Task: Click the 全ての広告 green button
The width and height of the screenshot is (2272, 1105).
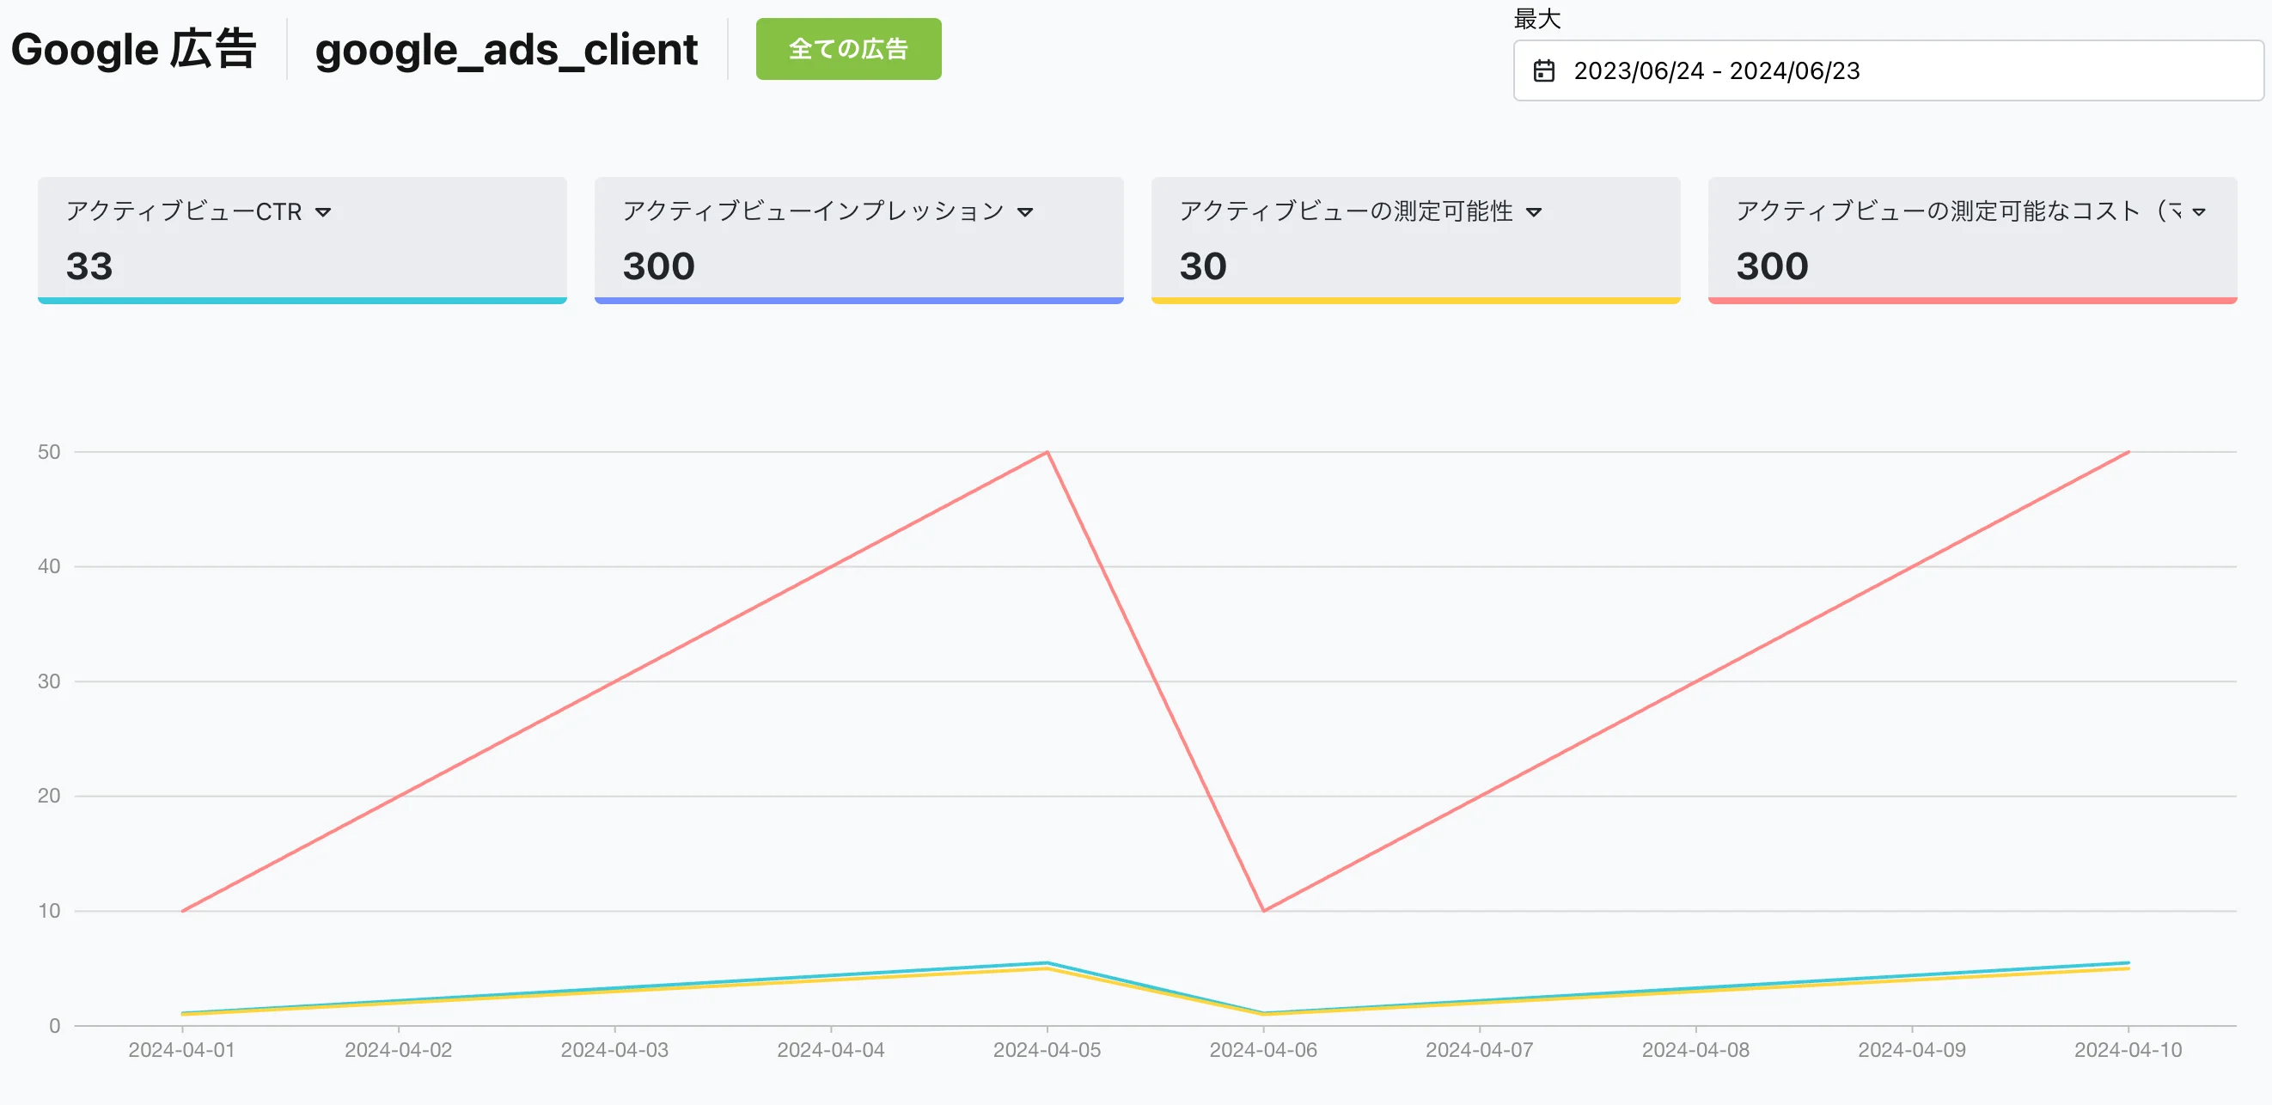Action: 847,49
